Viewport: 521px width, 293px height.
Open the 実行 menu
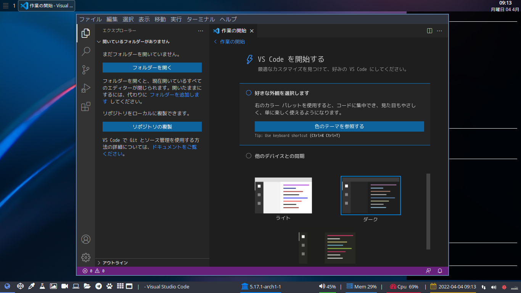pyautogui.click(x=176, y=19)
